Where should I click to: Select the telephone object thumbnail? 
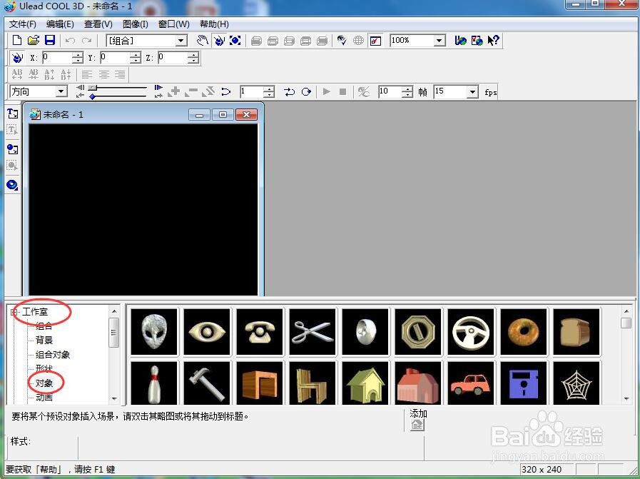tap(260, 331)
